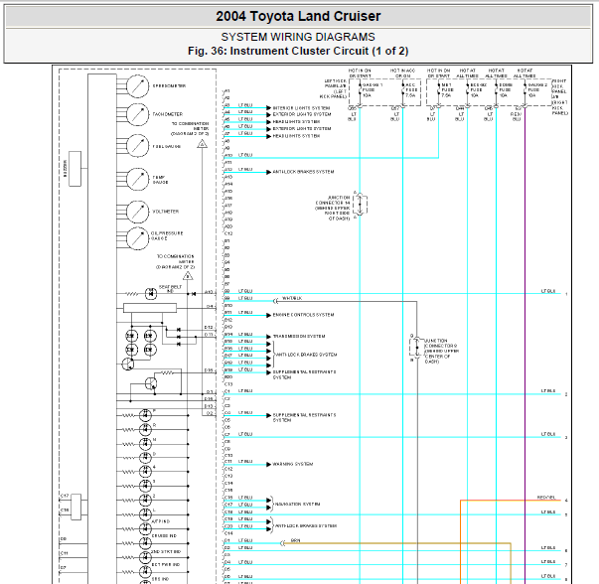Click the 'WARNING SYSTEM' label
This screenshot has width=599, height=584.
click(x=293, y=464)
